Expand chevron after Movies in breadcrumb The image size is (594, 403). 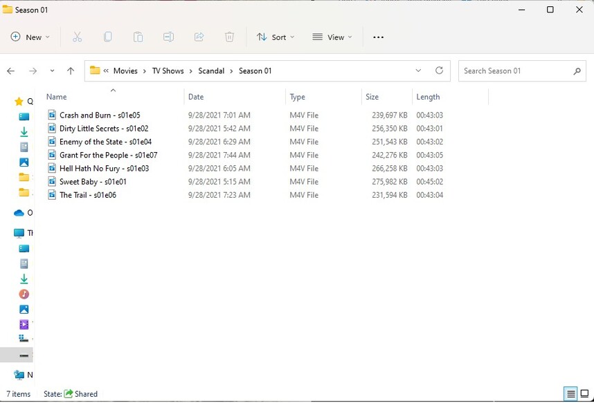point(144,71)
